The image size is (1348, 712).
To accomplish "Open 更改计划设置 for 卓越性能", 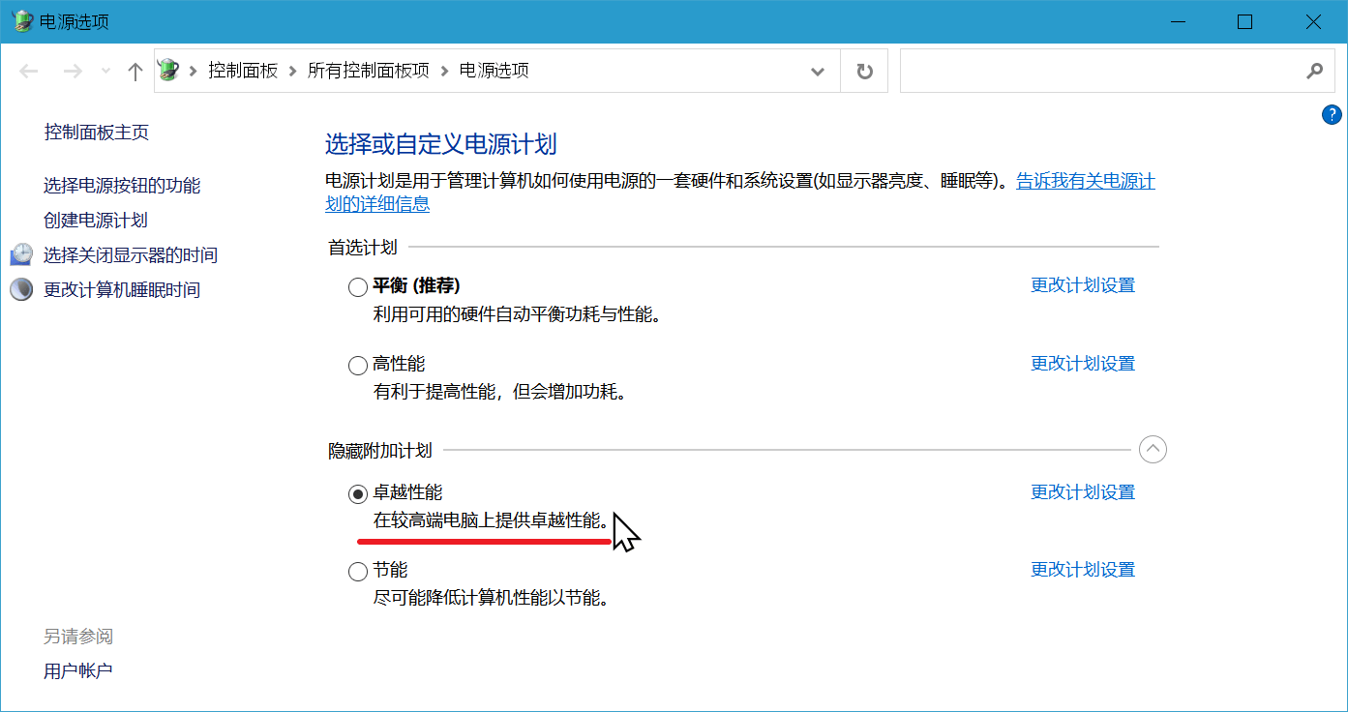I will 1082,491.
